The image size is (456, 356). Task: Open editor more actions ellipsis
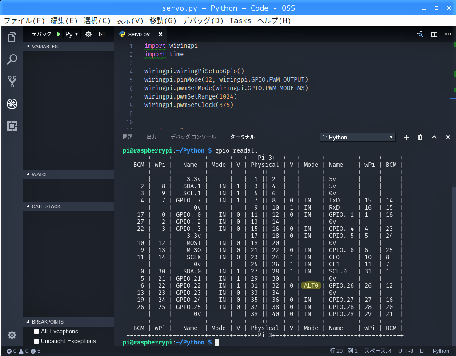tap(448, 34)
